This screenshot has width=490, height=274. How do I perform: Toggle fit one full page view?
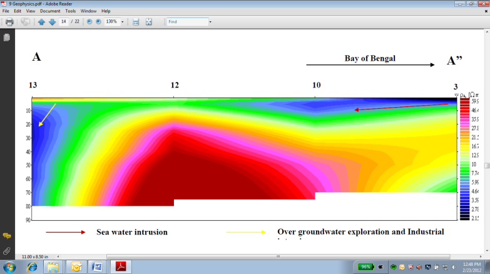point(149,22)
